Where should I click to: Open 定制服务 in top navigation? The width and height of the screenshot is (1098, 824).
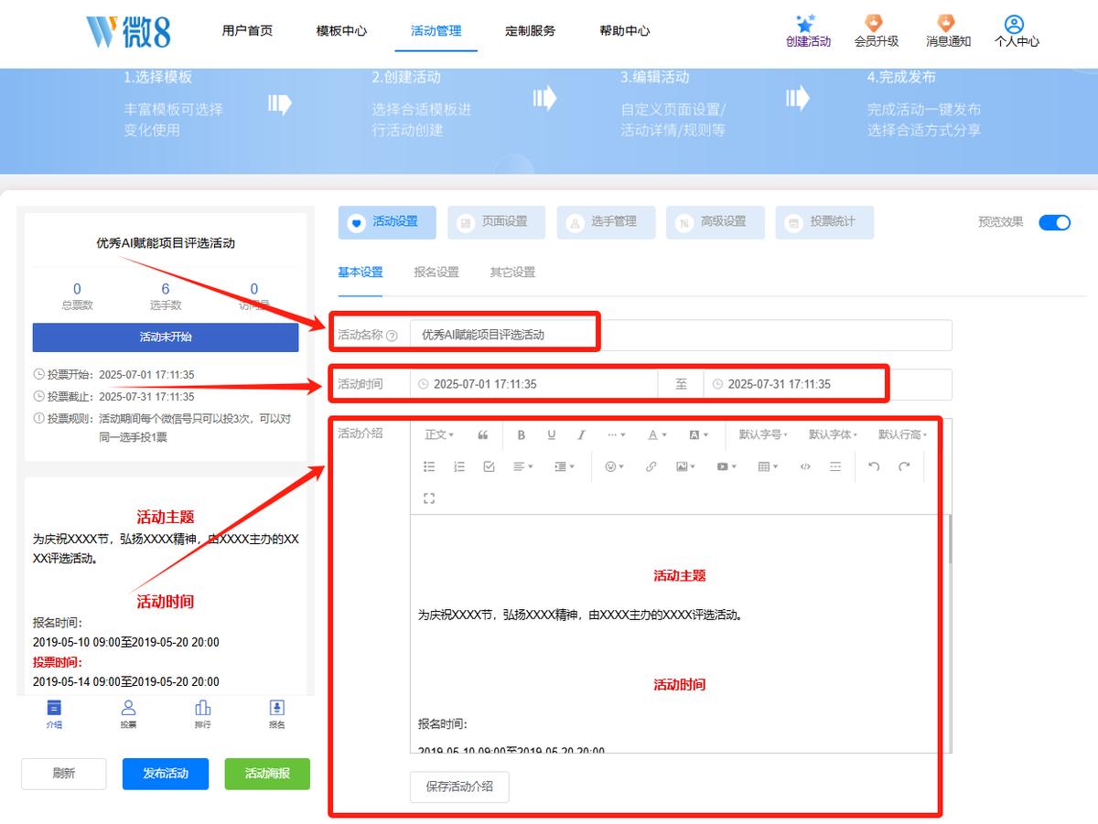point(530,31)
